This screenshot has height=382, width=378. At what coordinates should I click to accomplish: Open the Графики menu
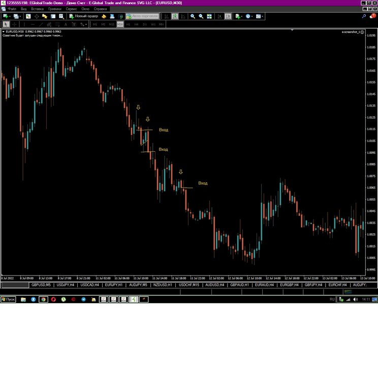click(55, 9)
